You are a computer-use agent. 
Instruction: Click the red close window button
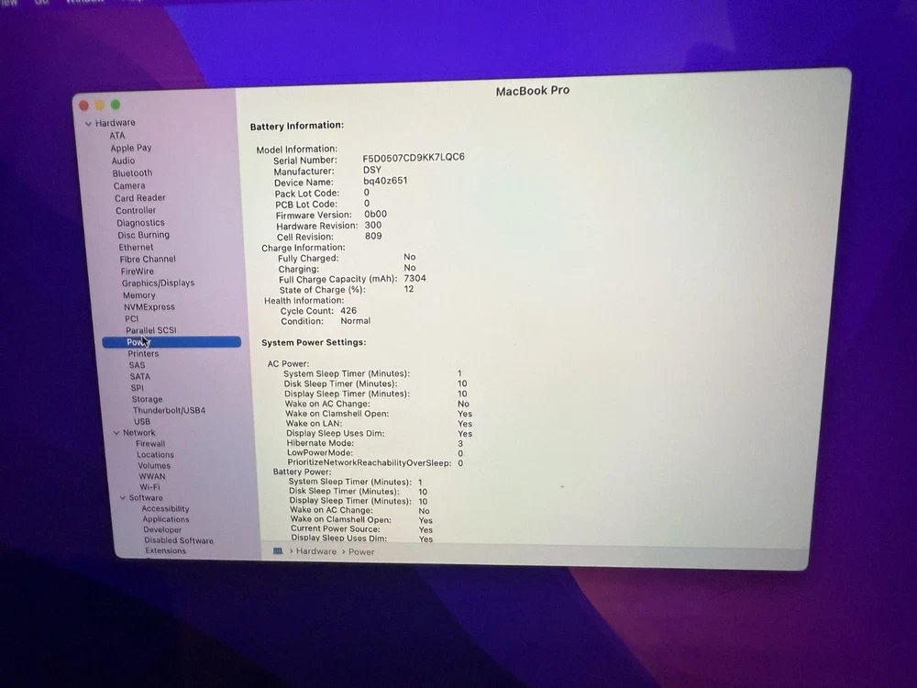[x=83, y=105]
